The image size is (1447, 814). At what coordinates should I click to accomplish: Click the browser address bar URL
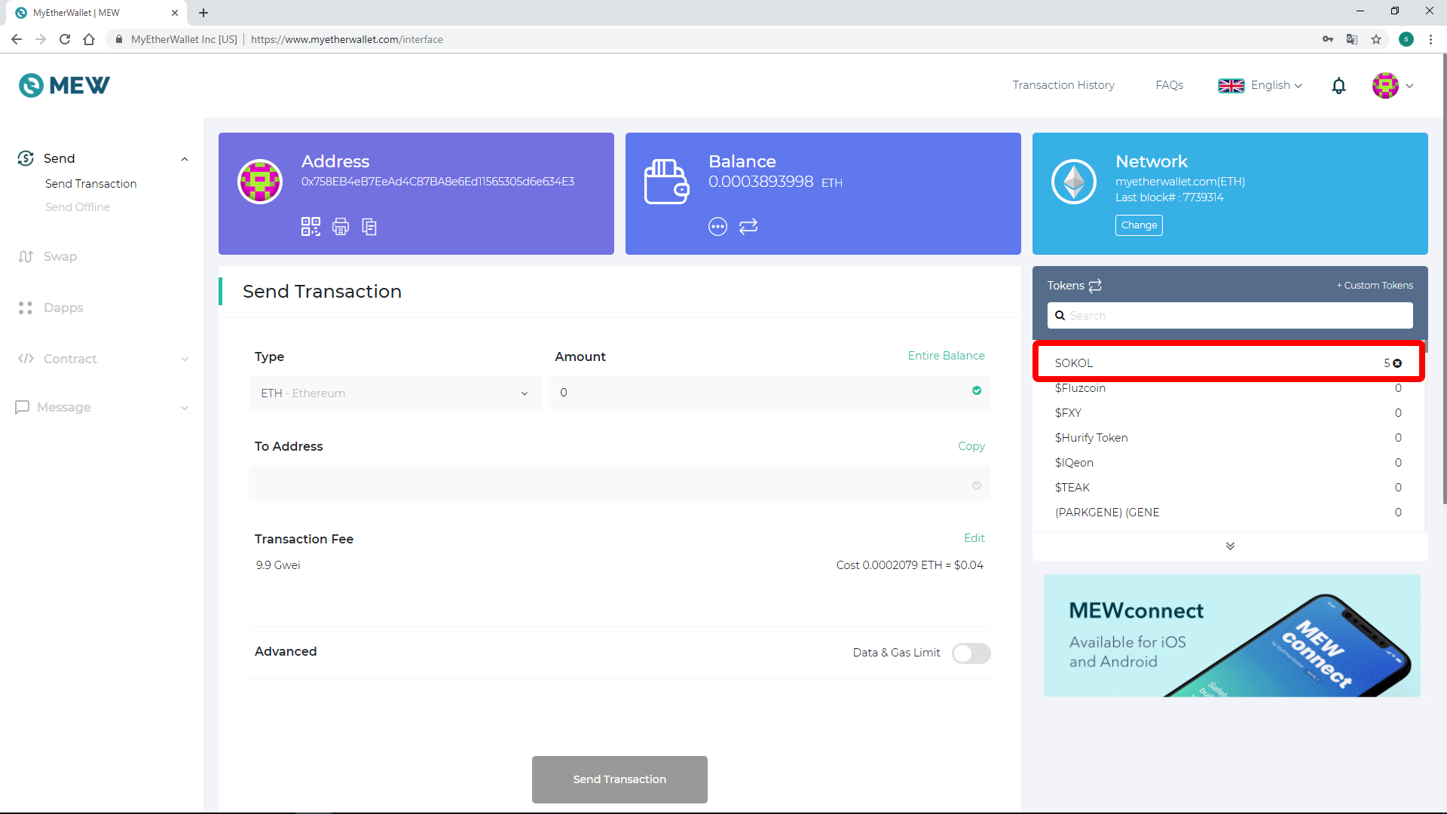(347, 39)
